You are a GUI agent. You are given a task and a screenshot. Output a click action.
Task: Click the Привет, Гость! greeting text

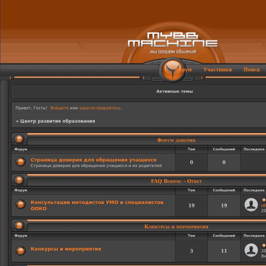click(x=31, y=108)
